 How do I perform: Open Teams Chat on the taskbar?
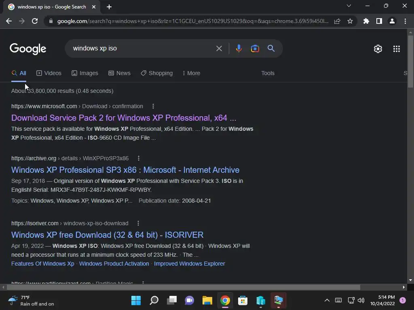coord(189,300)
